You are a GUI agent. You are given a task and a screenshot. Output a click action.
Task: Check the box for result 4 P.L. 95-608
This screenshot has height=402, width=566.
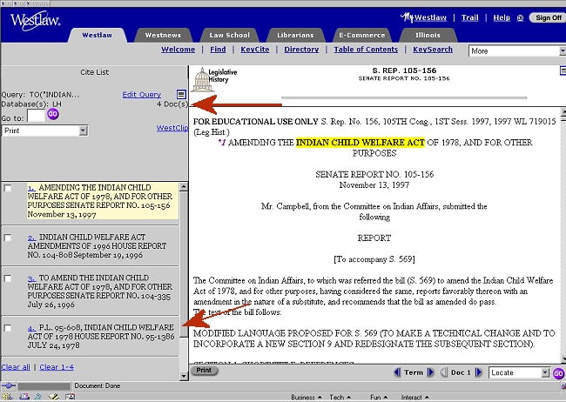click(8, 328)
